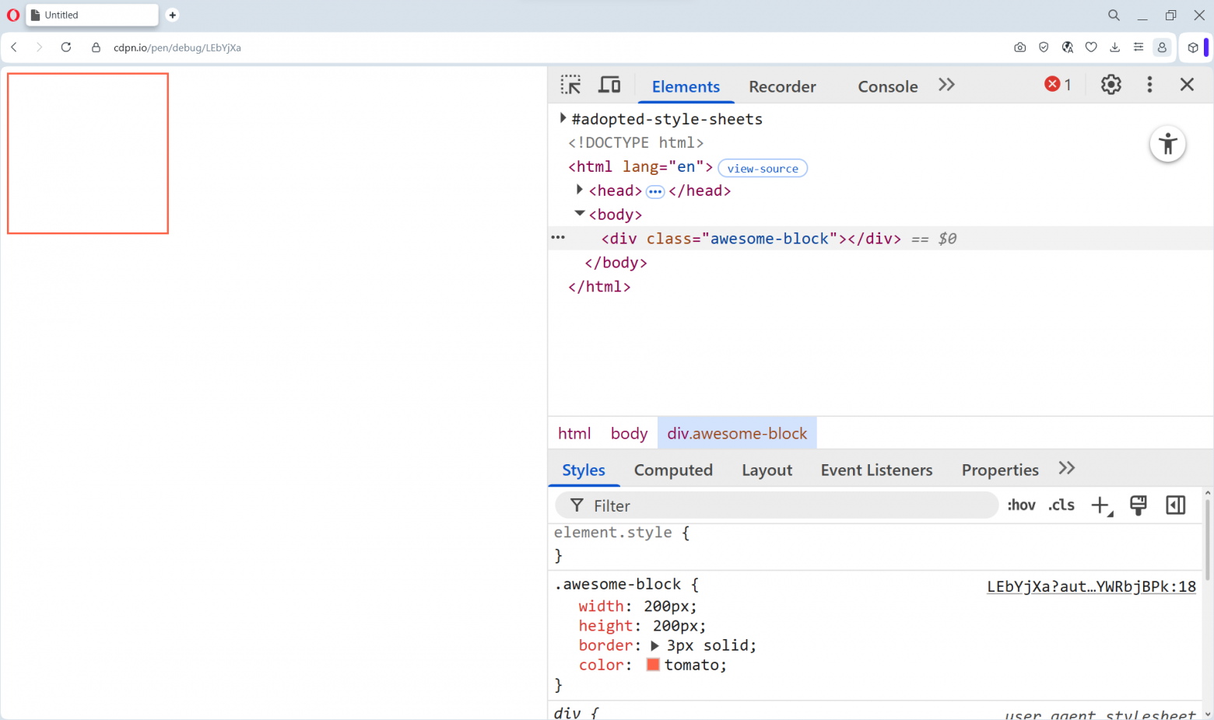Image resolution: width=1214 pixels, height=720 pixels.
Task: Open the profile account icon
Action: pos(1162,47)
